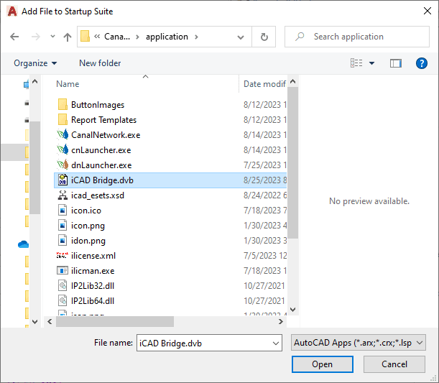Image resolution: width=439 pixels, height=383 pixels.
Task: Open the recent locations dropdown arrow
Action: (52, 37)
